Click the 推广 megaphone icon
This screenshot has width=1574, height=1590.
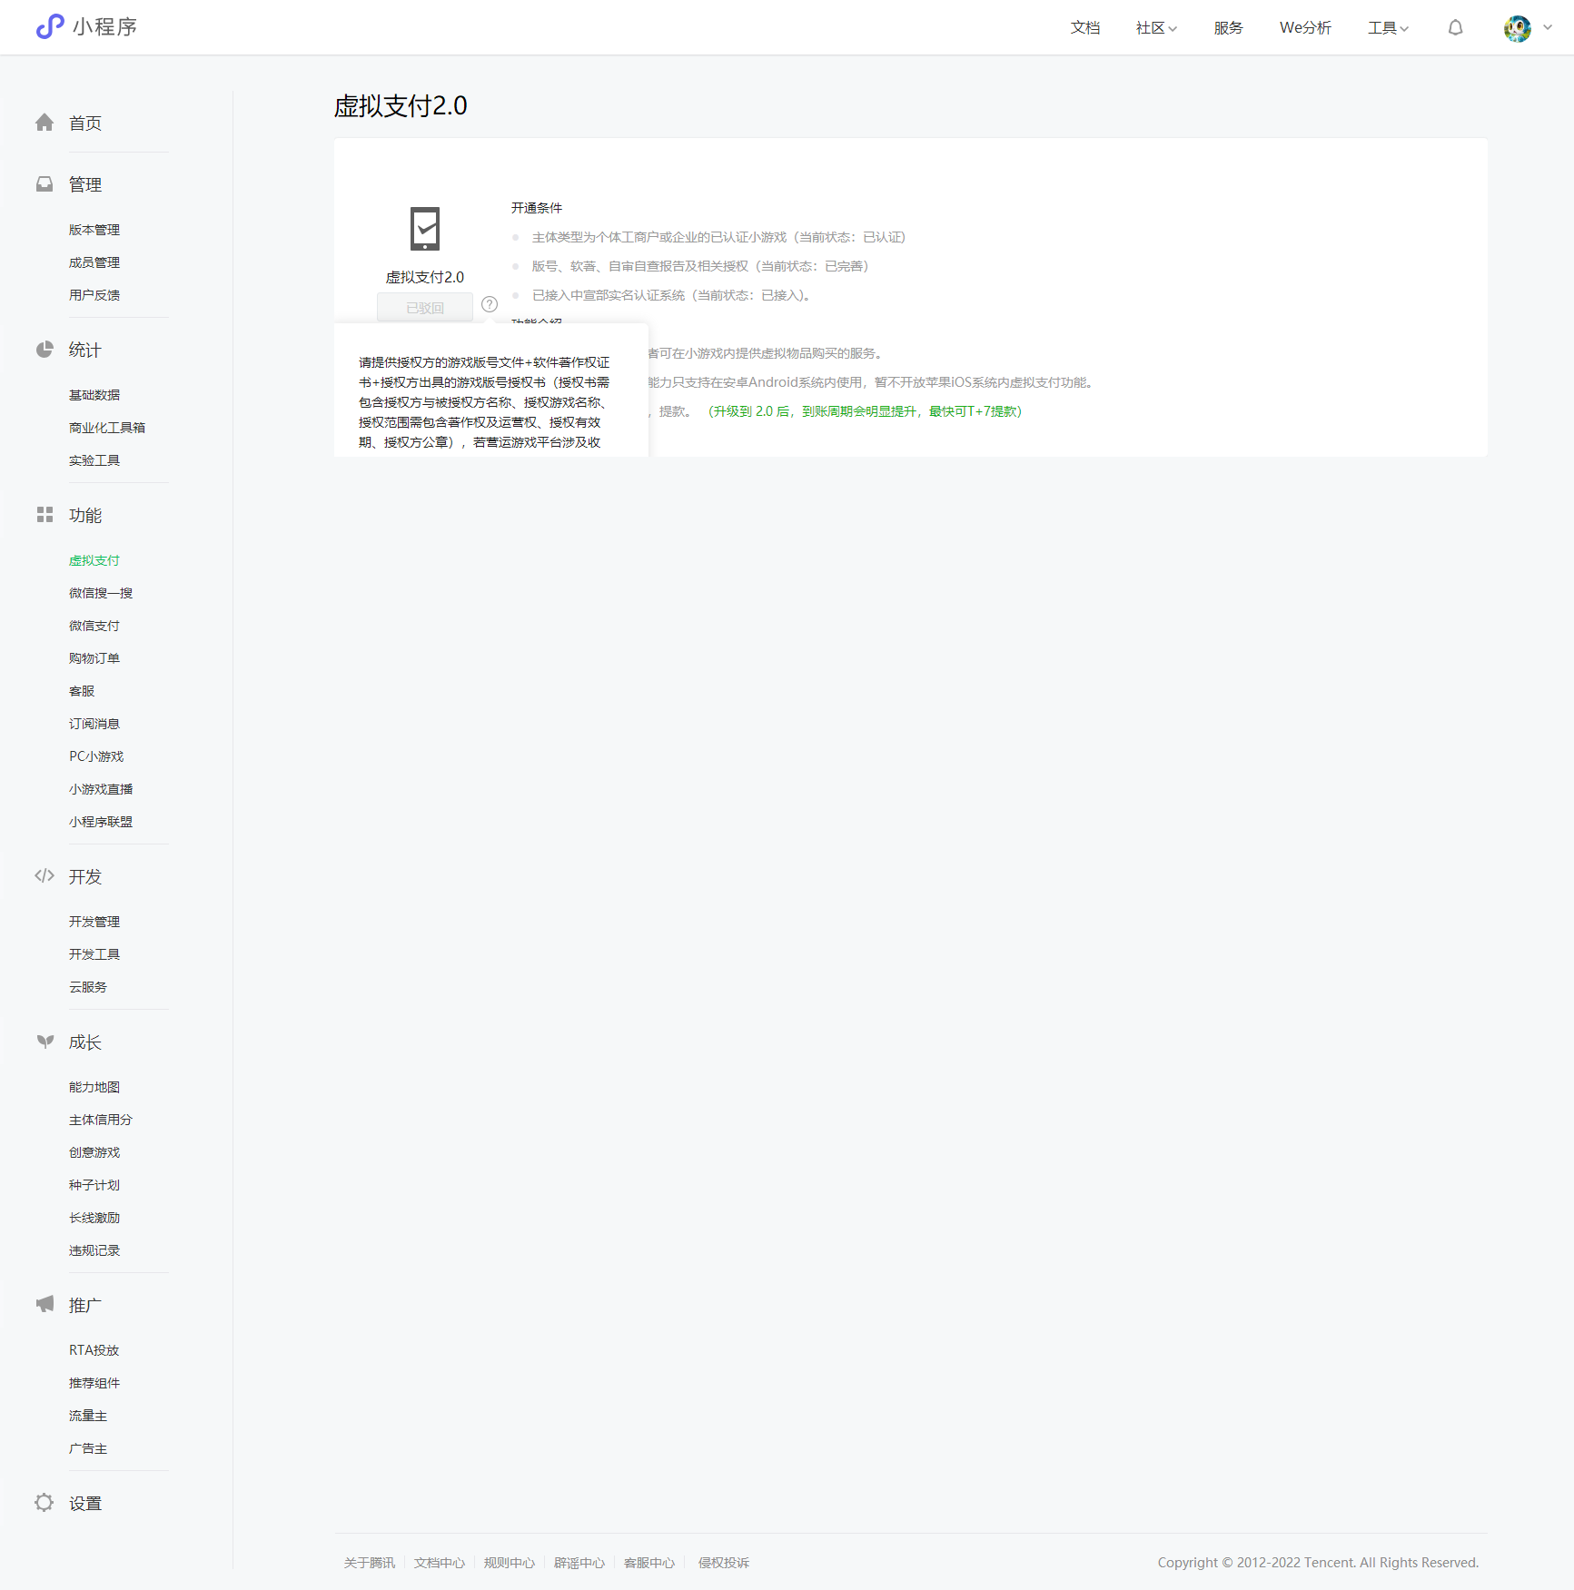click(x=45, y=1305)
